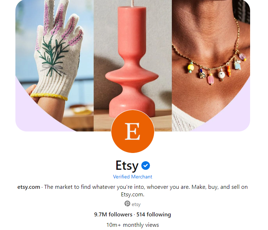View the 9.7M followers list
This screenshot has height=230, width=268.
click(113, 215)
